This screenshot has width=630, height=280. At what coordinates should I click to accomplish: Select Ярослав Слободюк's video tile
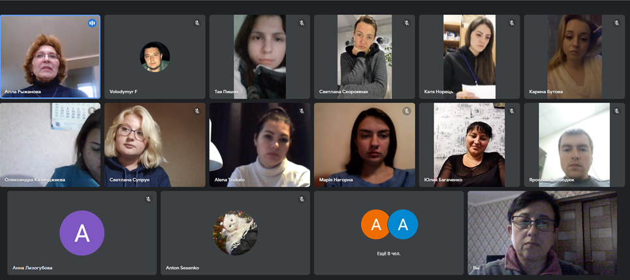575,145
